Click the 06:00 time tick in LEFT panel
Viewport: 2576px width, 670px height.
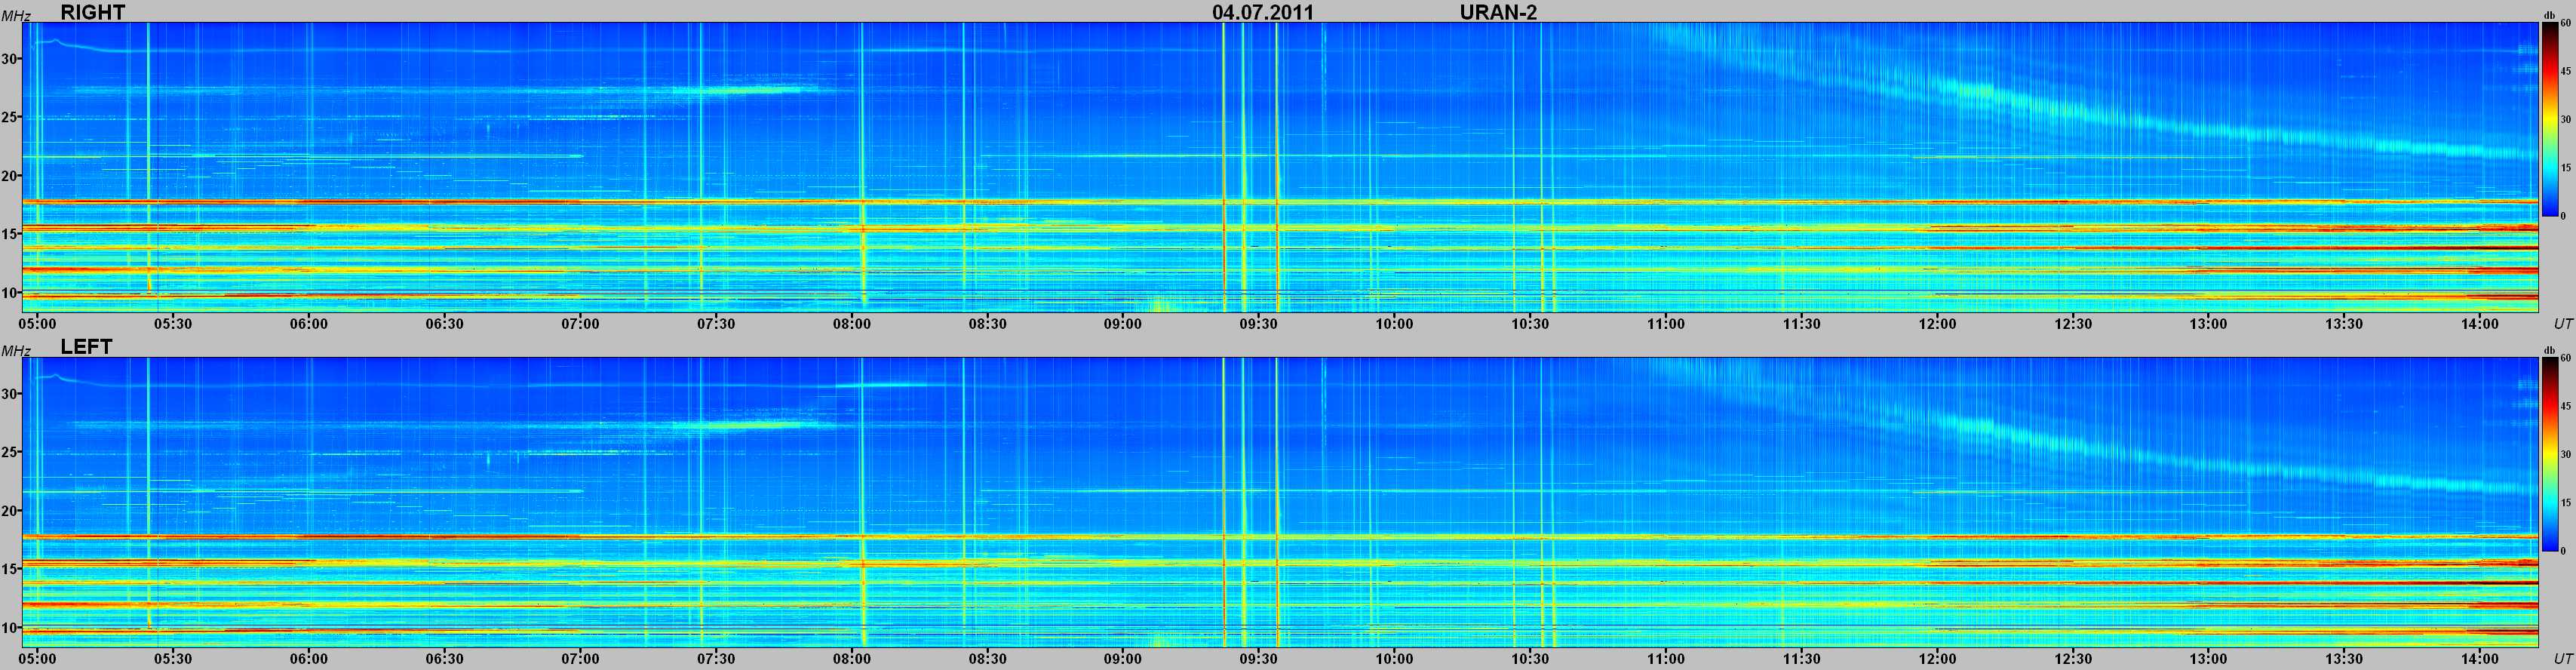pos(309,659)
